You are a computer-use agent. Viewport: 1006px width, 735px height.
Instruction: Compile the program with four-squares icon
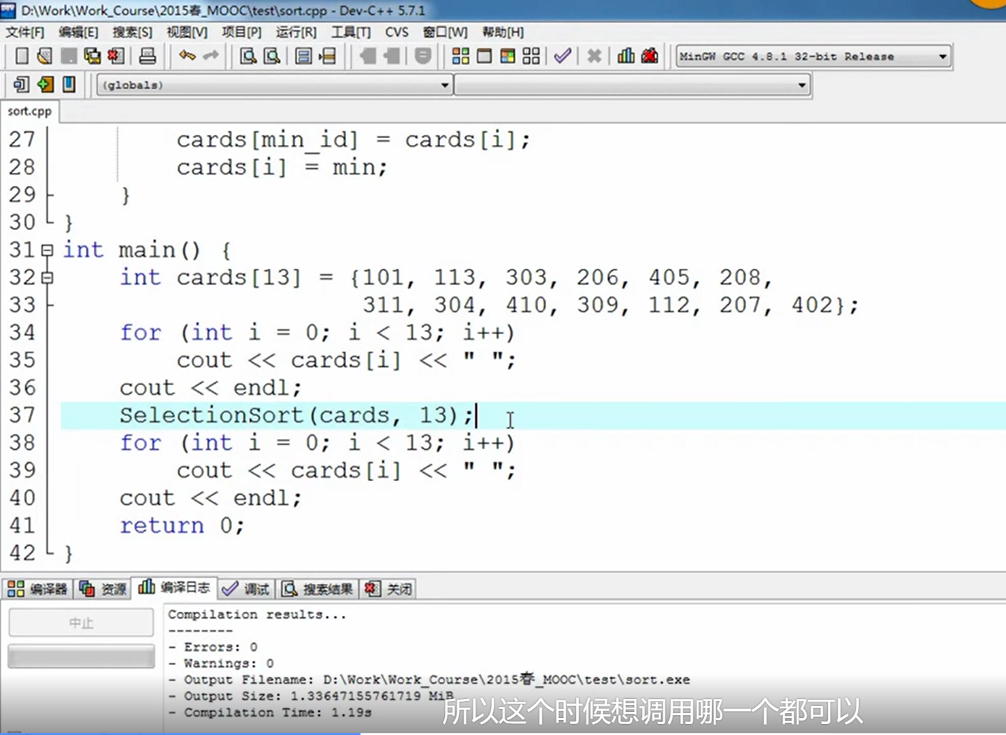click(460, 56)
